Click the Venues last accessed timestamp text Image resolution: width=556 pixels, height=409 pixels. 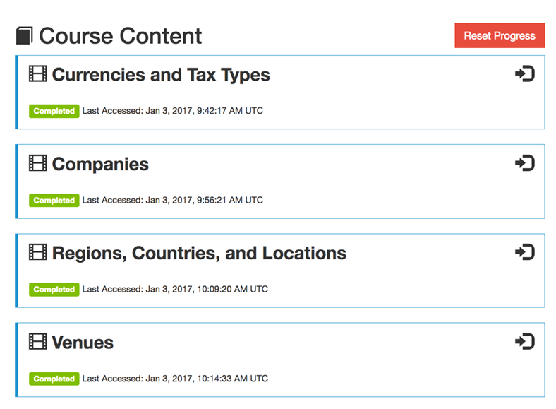175,379
